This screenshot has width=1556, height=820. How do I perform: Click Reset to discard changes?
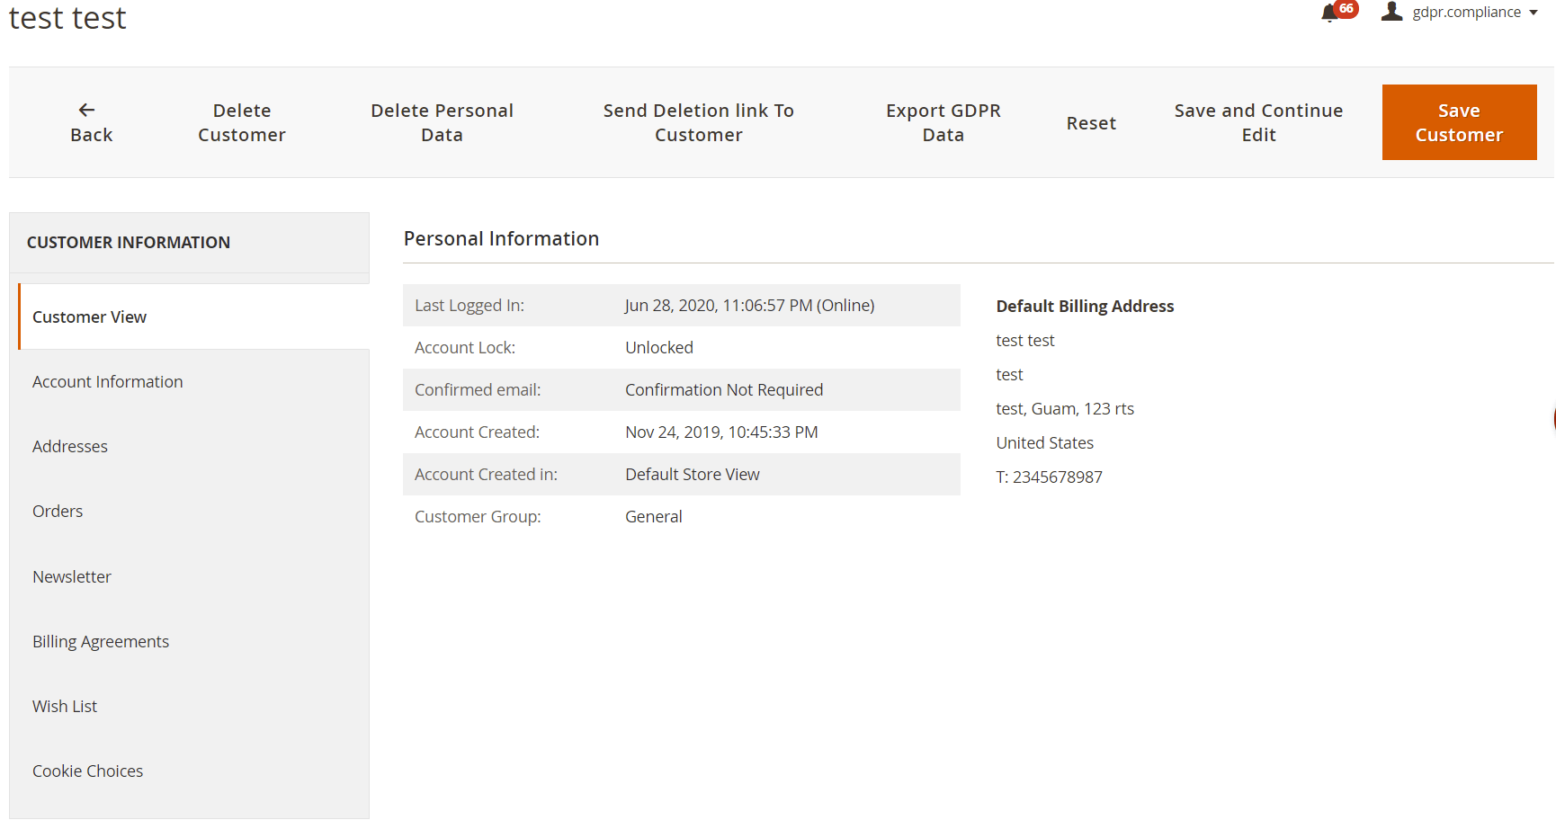tap(1091, 122)
